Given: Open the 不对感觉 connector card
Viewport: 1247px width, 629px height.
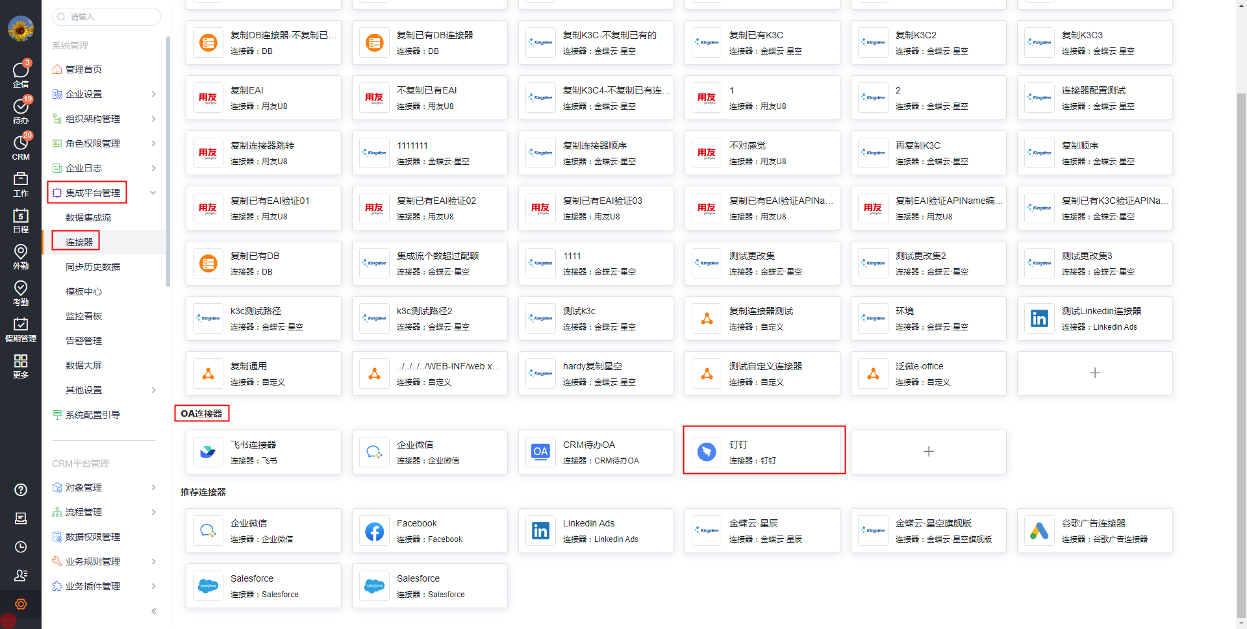Looking at the screenshot, I should pyautogui.click(x=762, y=153).
